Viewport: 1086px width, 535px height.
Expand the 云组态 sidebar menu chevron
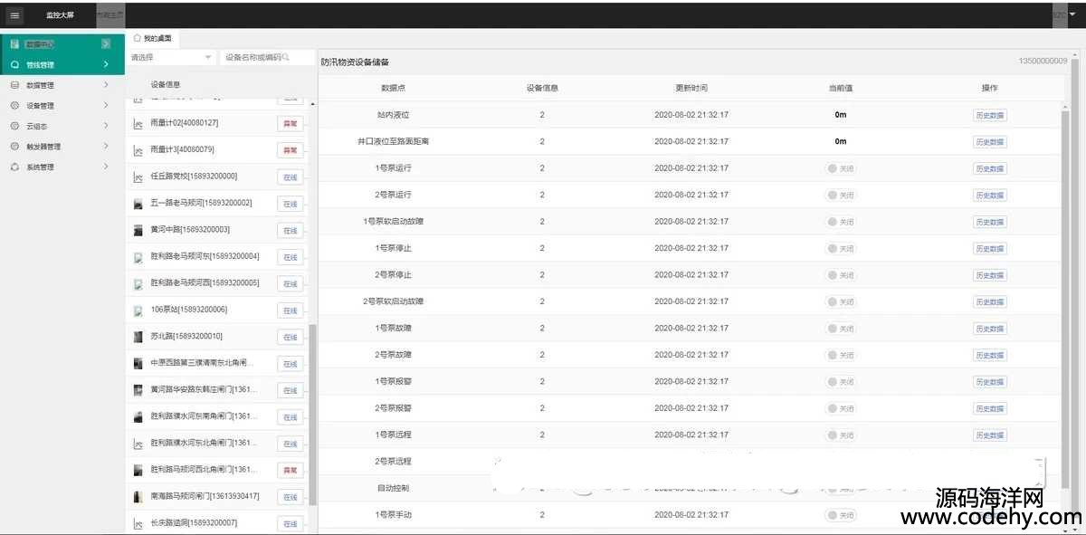[106, 127]
